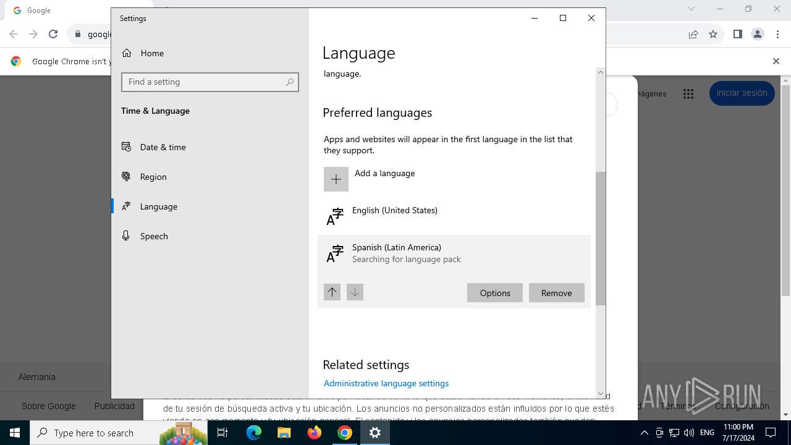Open the Chrome profile avatar
The height and width of the screenshot is (445, 791).
click(758, 35)
